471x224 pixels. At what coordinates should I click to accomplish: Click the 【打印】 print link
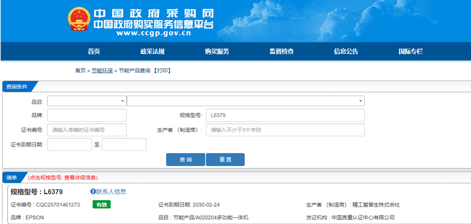click(x=162, y=71)
